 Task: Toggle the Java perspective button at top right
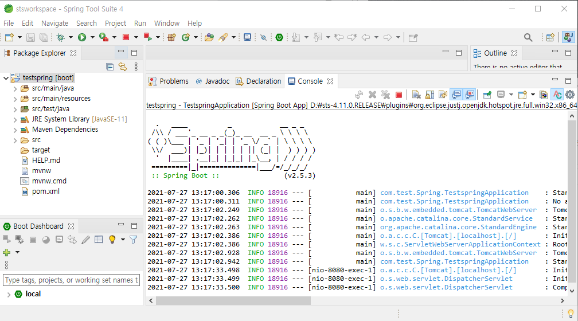pos(568,37)
